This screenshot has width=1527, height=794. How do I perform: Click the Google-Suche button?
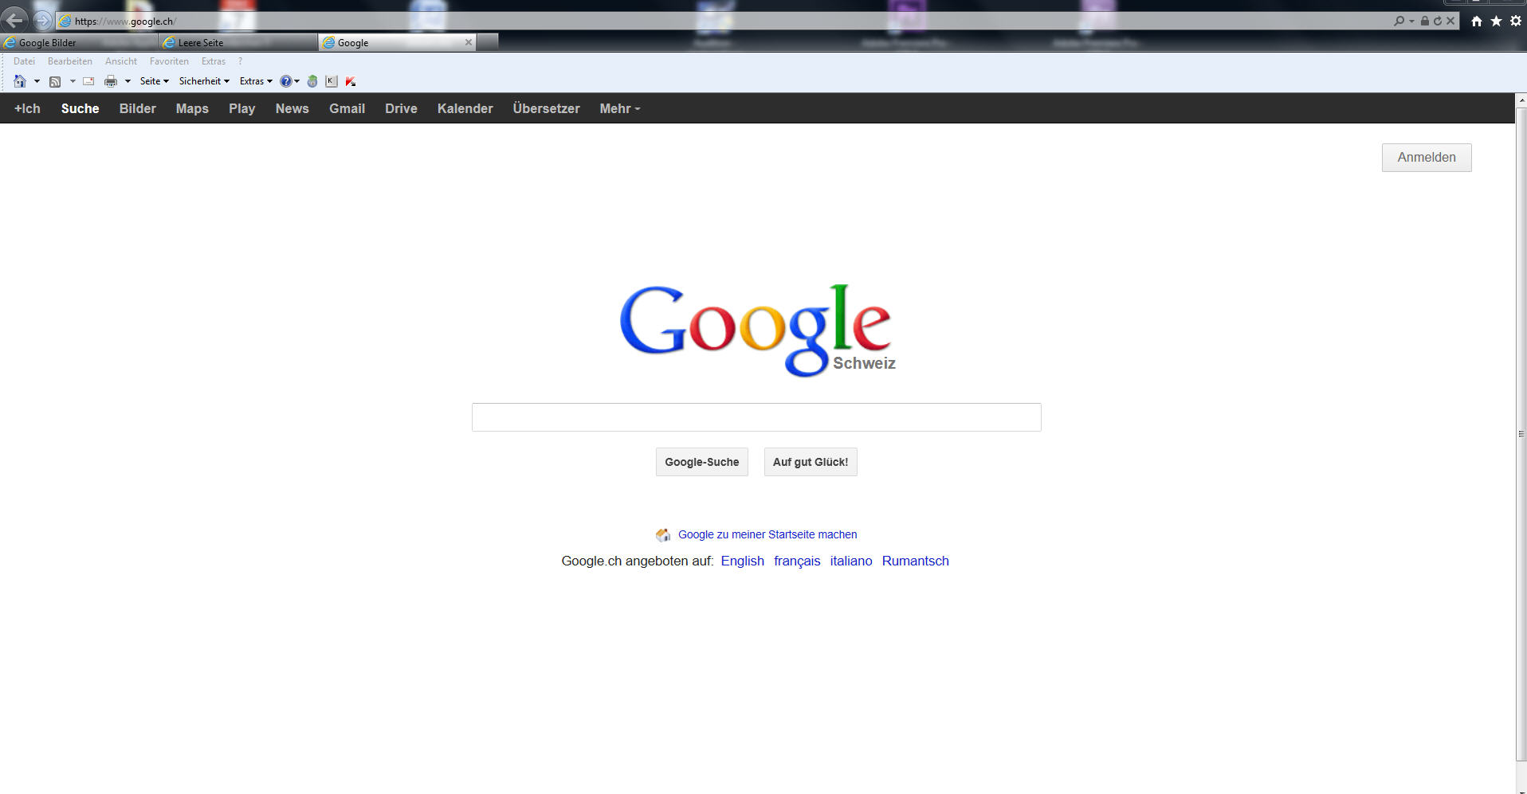[702, 462]
